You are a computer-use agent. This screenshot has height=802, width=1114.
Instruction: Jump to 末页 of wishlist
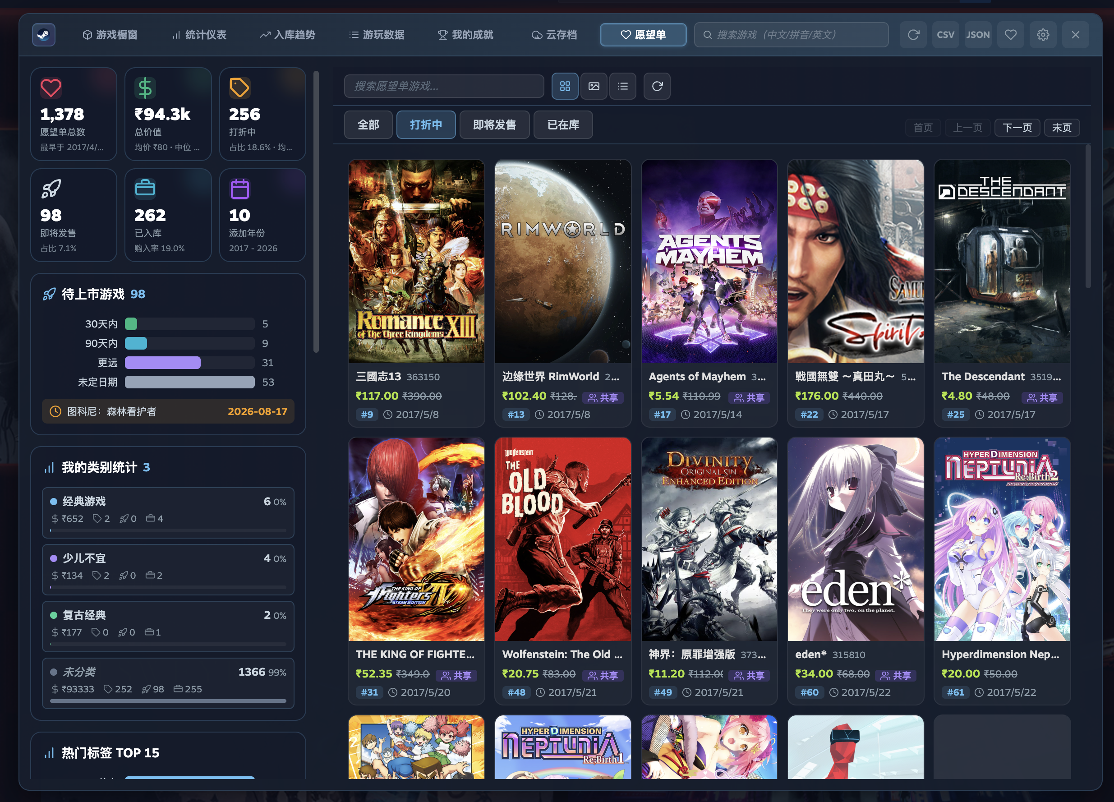tap(1062, 128)
